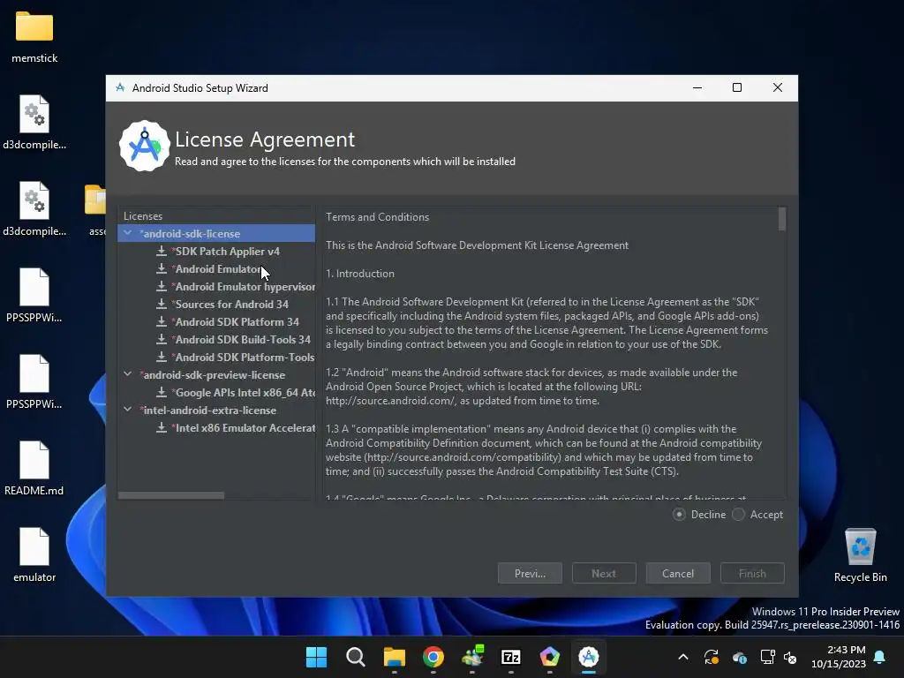904x678 pixels.
Task: Collapse the android-sdk-license node
Action: [127, 233]
